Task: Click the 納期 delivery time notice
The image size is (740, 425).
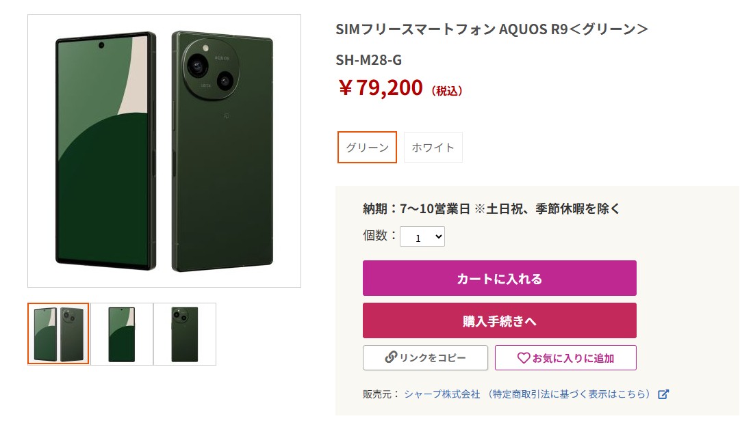Action: click(x=491, y=209)
